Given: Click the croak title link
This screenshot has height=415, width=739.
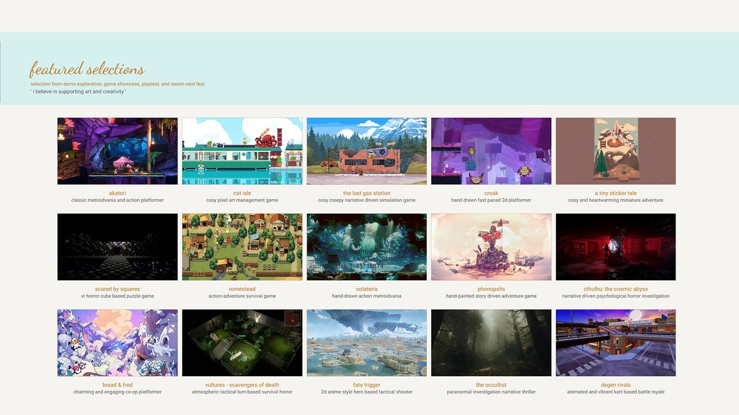Looking at the screenshot, I should tap(491, 193).
